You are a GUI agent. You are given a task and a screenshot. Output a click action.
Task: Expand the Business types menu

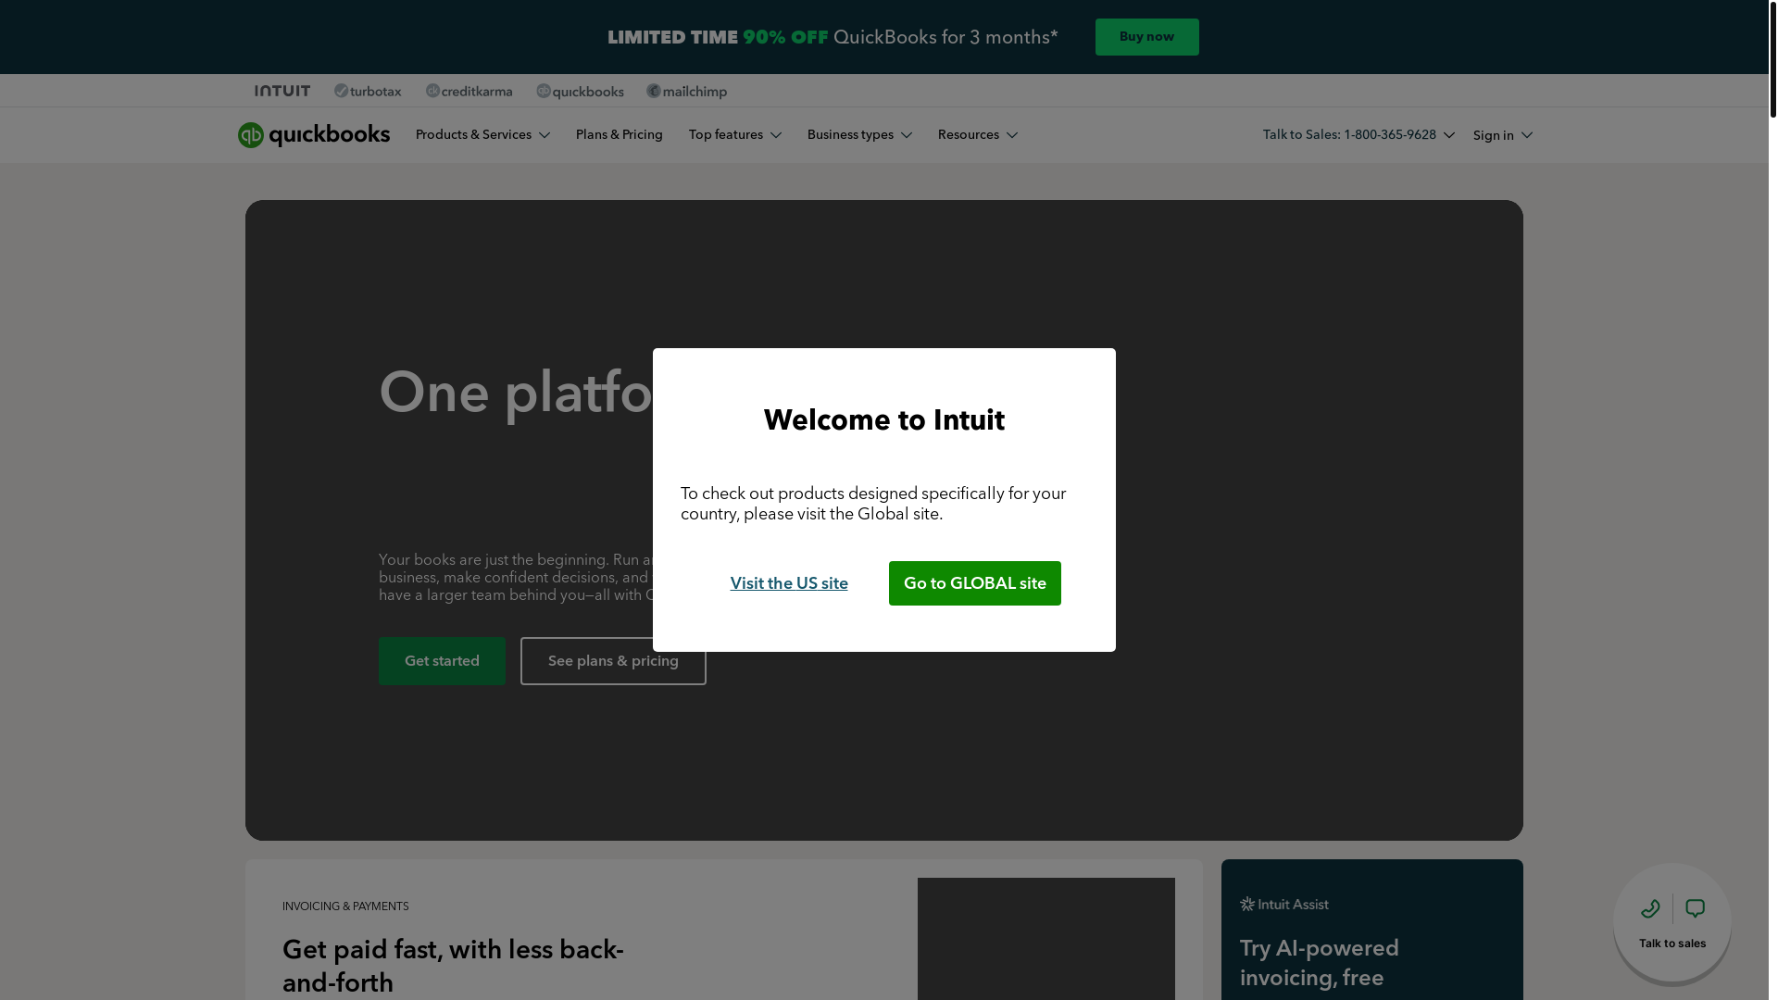point(859,135)
